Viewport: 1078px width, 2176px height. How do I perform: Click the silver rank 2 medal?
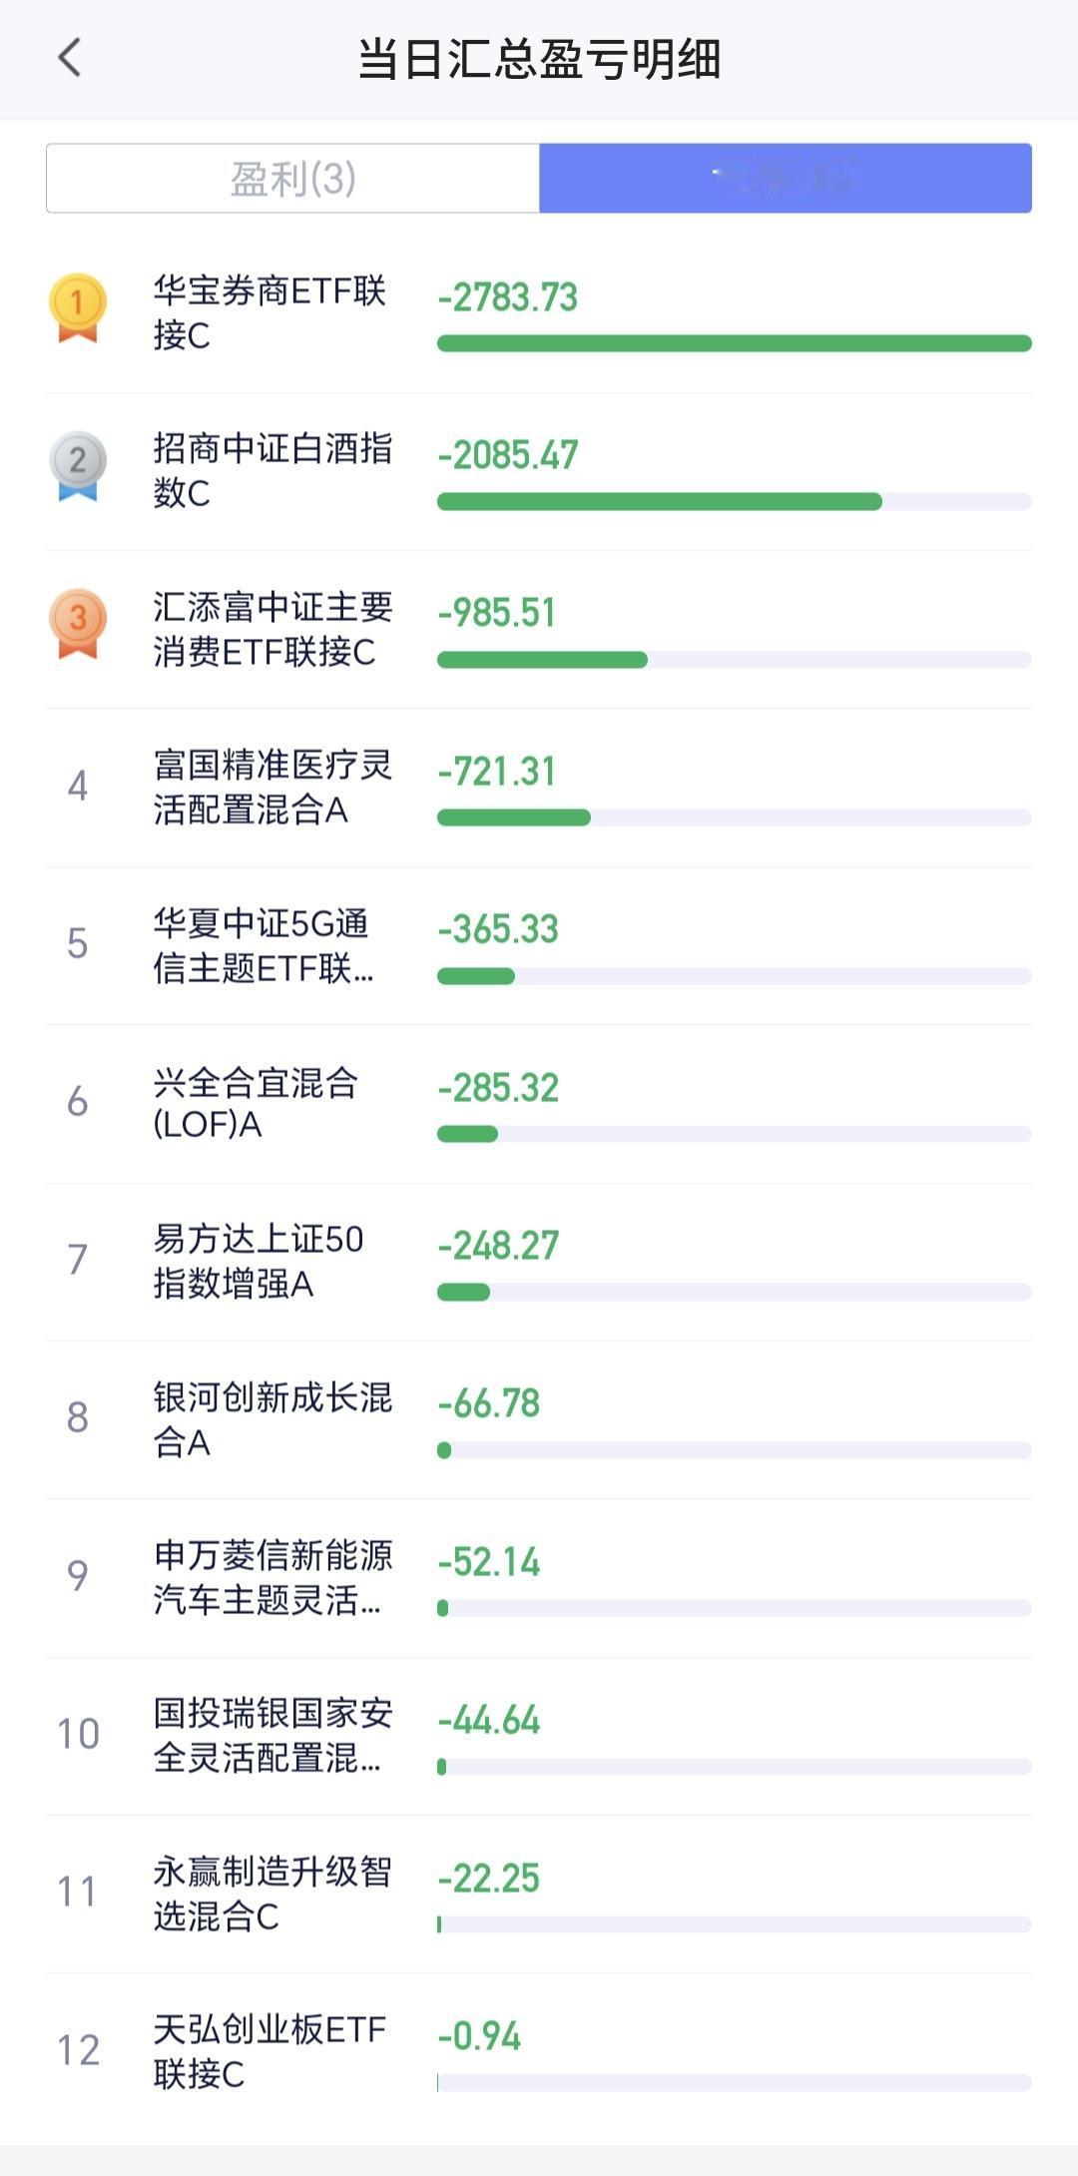(x=78, y=465)
